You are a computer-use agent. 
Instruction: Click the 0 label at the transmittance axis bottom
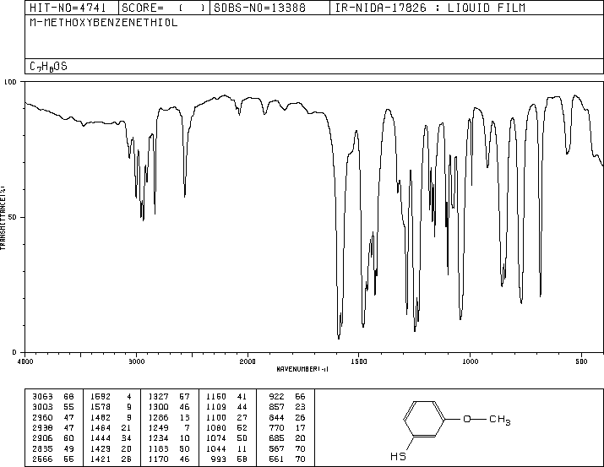[14, 352]
